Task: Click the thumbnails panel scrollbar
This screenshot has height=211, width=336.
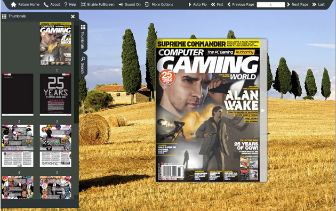Action: tap(76, 75)
